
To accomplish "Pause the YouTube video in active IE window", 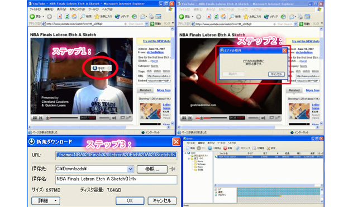I will click(35, 118).
